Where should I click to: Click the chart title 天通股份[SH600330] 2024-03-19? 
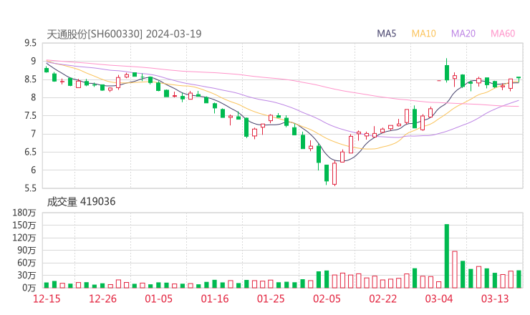pyautogui.click(x=124, y=34)
